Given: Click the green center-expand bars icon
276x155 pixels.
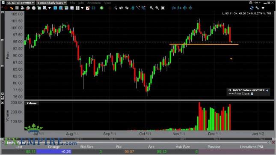Looking at the screenshot, I should (185, 8).
